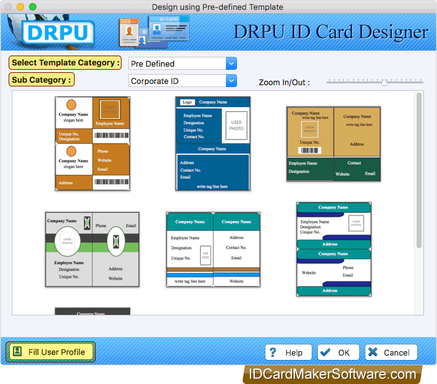The width and height of the screenshot is (437, 384).
Task: Click the template list vertical scrollbar
Action: point(419,170)
